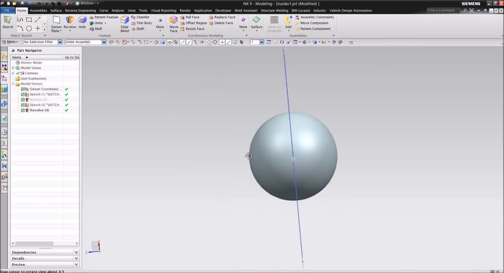504x273 pixels.
Task: Toggle checkbox for Sketch (1) feature
Action: pyautogui.click(x=23, y=94)
